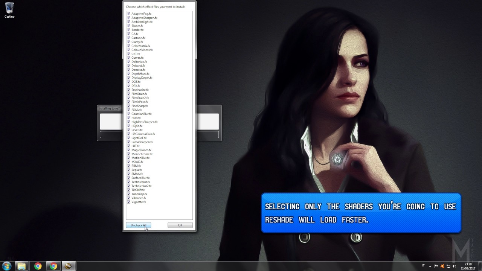The height and width of the screenshot is (271, 482).
Task: Confirm effect selection with OK
Action: 180,225
